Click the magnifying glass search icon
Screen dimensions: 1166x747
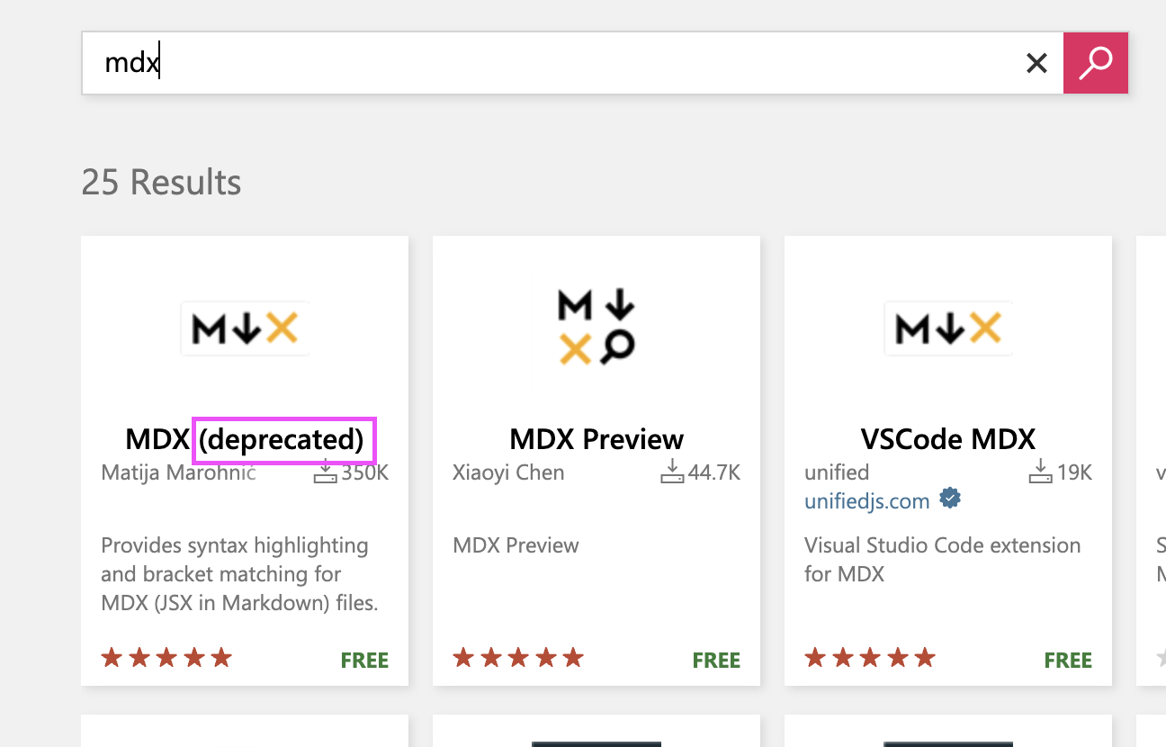[x=1095, y=63]
